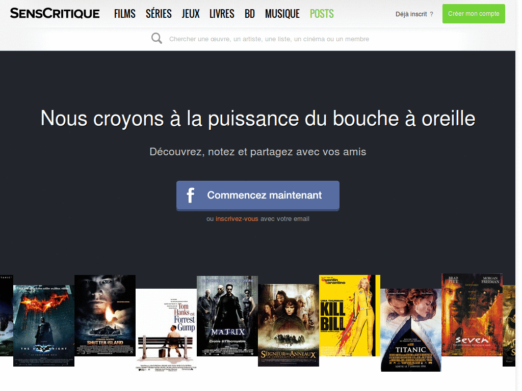Viewport: 522px width, 391px height.
Task: Click the Facebook f icon on button
Action: tap(191, 195)
